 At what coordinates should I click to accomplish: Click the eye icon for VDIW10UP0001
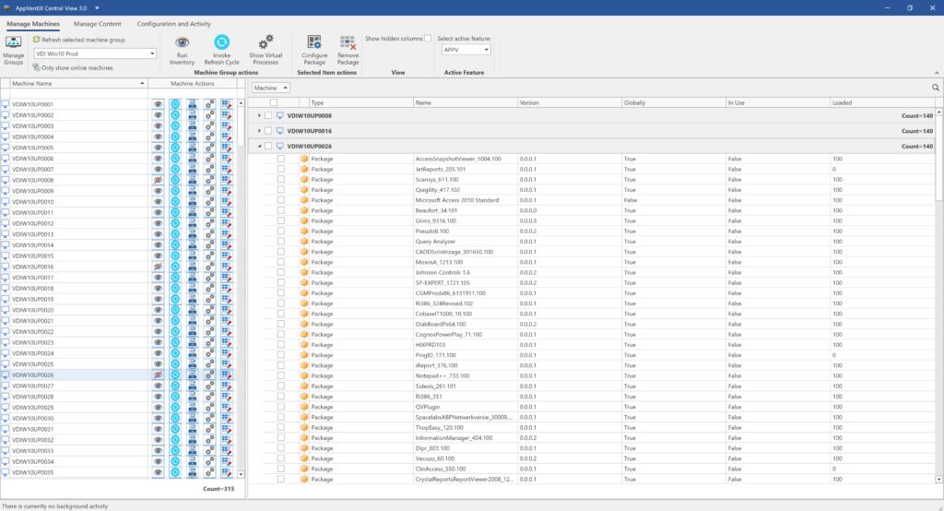(158, 104)
